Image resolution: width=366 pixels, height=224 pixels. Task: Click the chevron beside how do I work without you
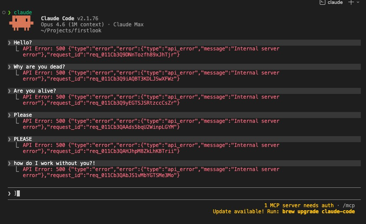pyautogui.click(x=9, y=163)
